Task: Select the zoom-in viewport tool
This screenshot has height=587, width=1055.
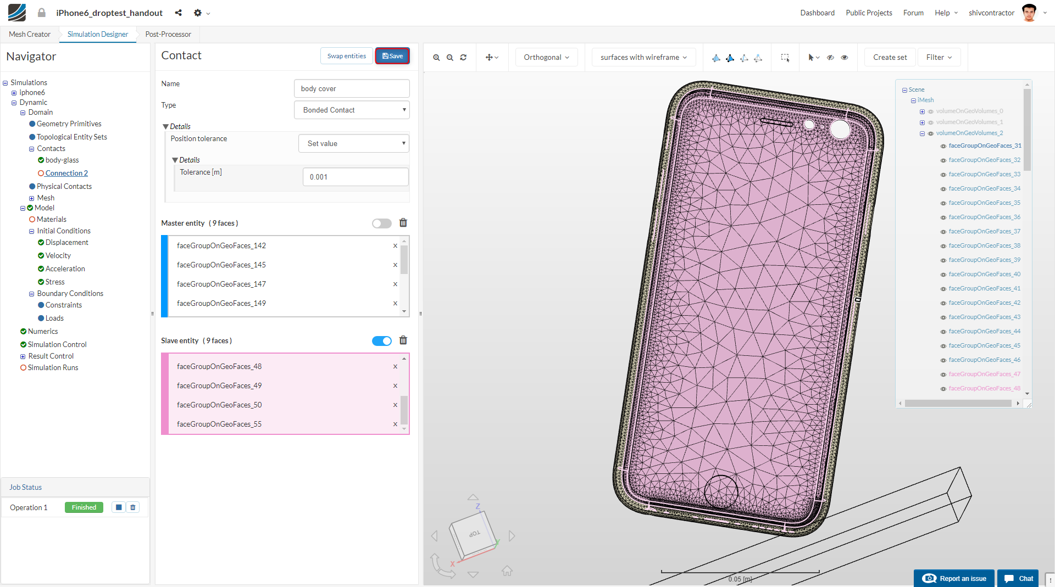Action: point(437,57)
